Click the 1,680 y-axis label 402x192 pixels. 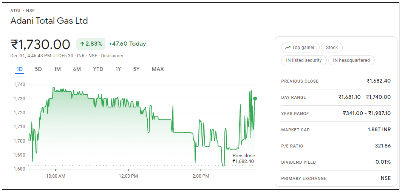point(19,169)
